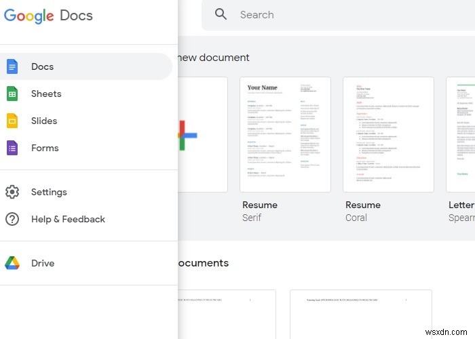Click the Google Docs logo

coord(48,16)
